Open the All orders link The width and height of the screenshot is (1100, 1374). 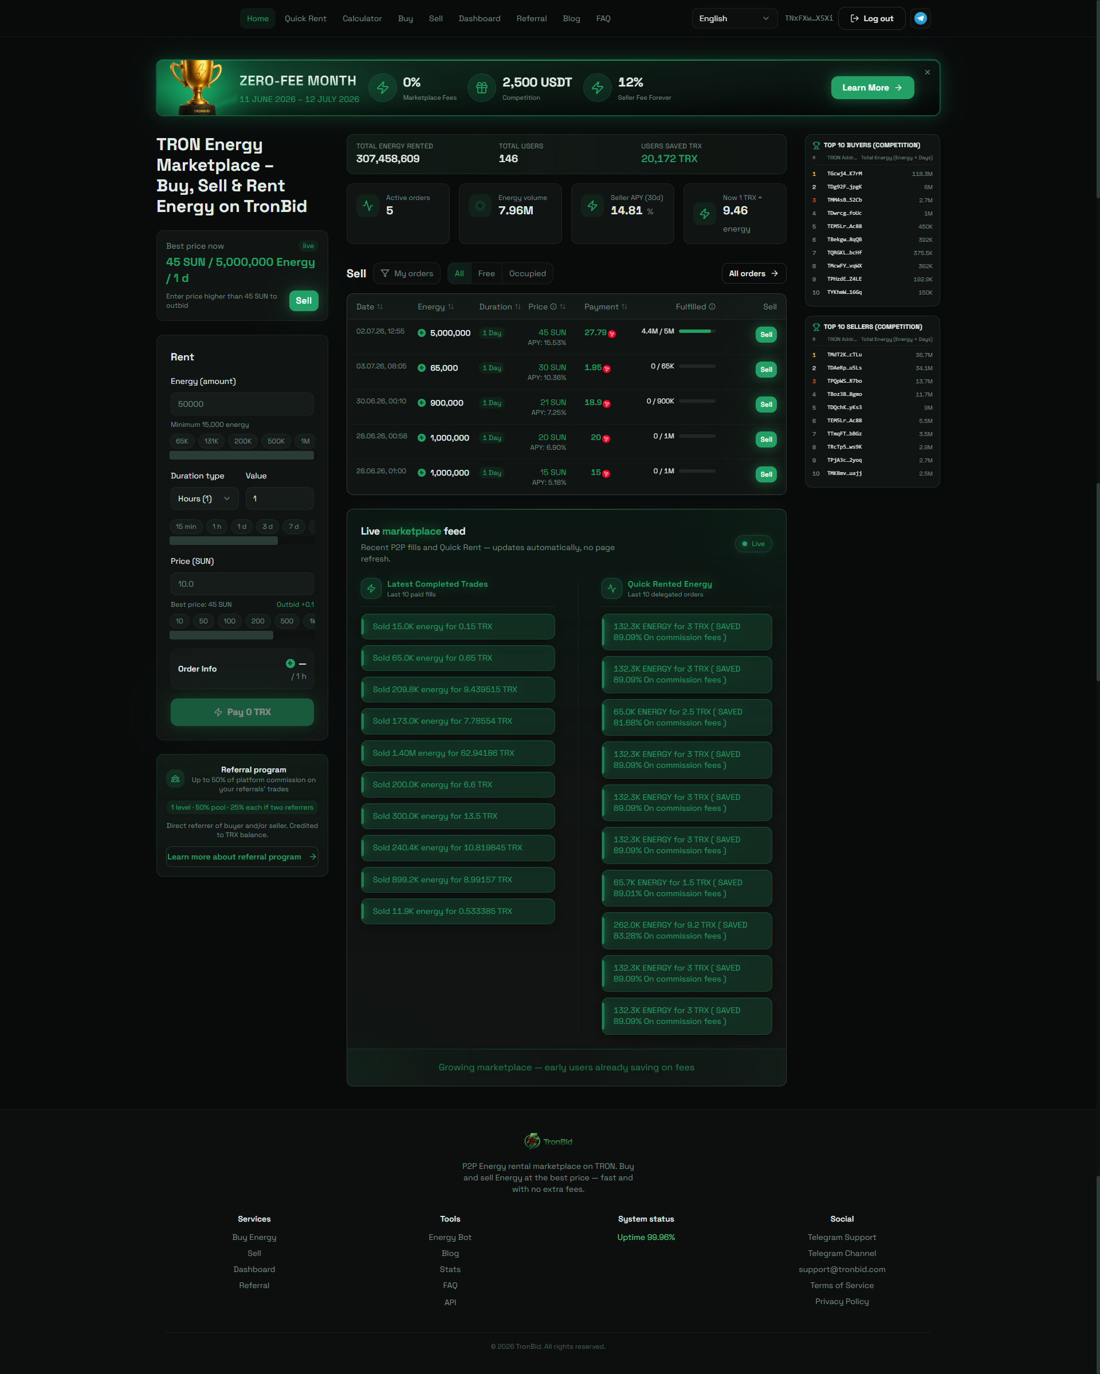pyautogui.click(x=753, y=273)
